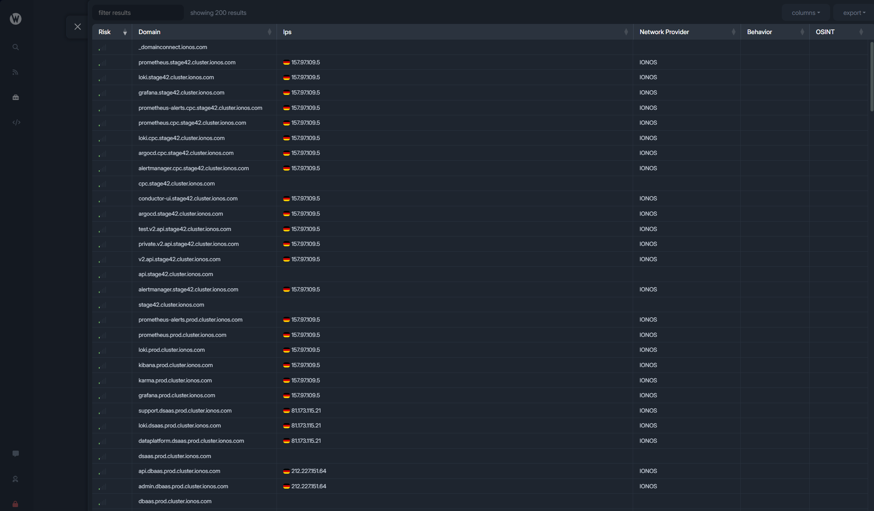Click the German flag beside support.dsaas.prod.cluster.ionos.com IP
The height and width of the screenshot is (511, 874).
click(286, 411)
